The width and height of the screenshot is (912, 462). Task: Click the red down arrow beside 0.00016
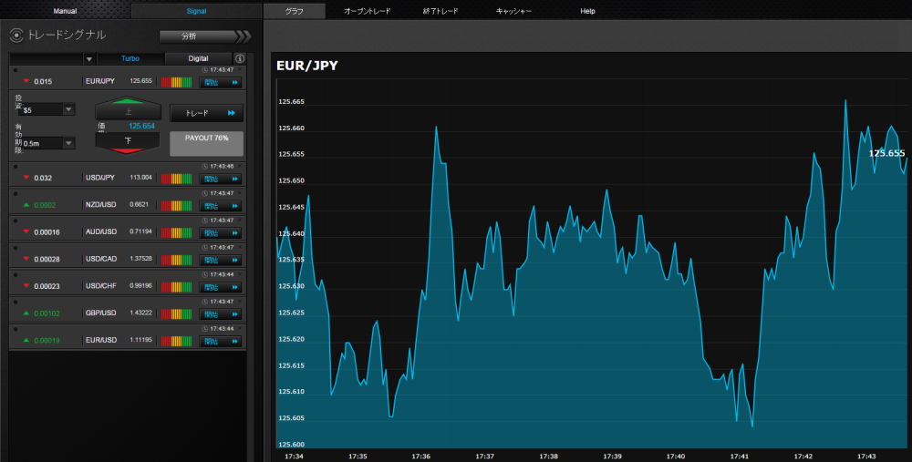coord(26,231)
